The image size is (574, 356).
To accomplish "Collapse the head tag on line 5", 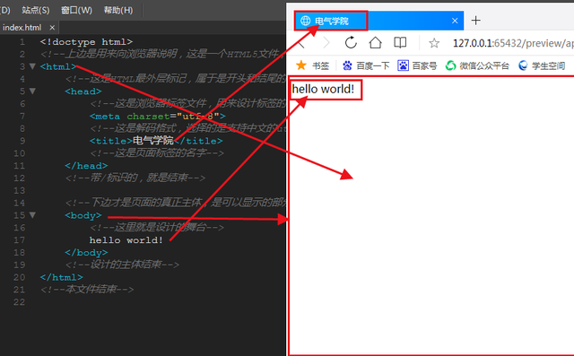I will (x=32, y=91).
